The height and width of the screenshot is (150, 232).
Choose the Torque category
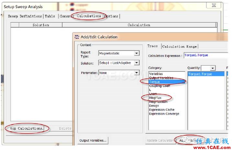pyautogui.click(x=167, y=82)
